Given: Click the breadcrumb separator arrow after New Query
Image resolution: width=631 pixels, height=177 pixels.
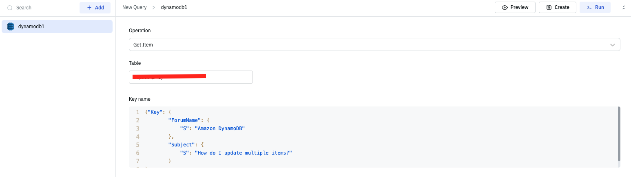Looking at the screenshot, I should click(x=153, y=7).
